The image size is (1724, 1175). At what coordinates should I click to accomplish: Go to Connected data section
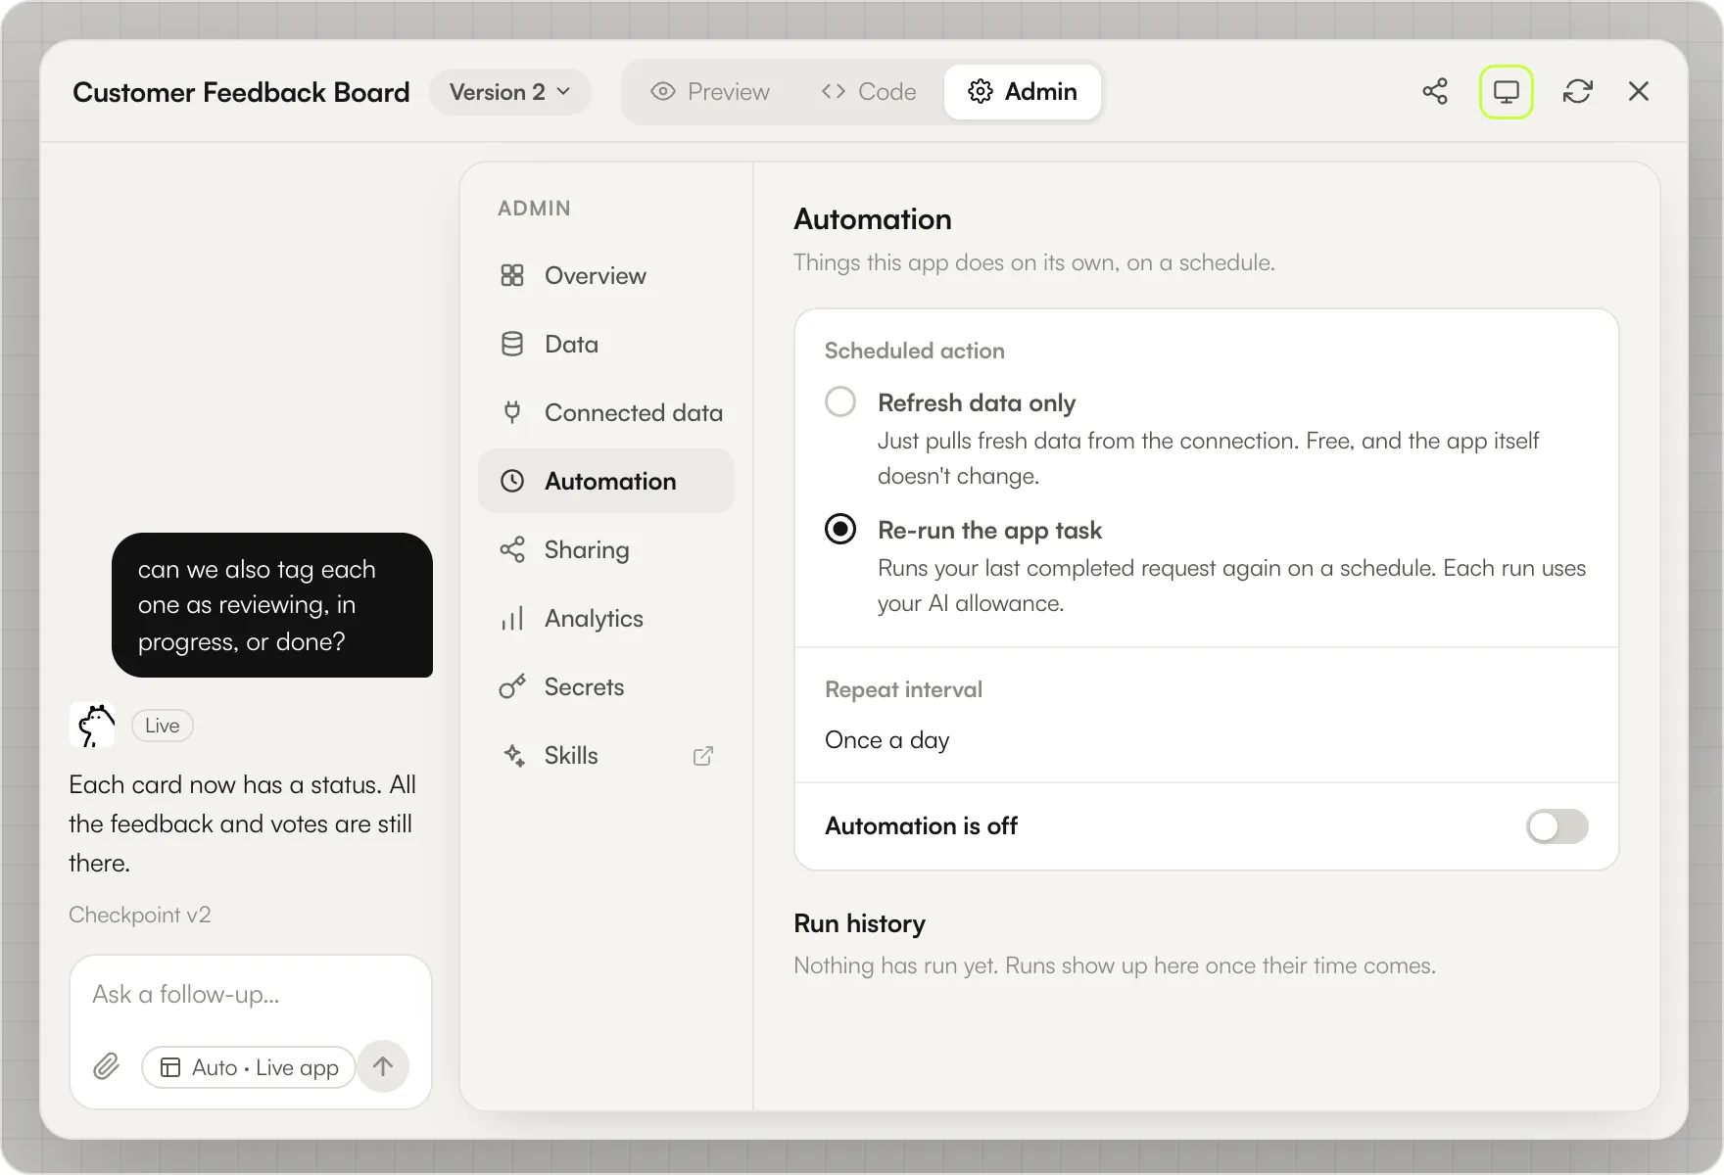click(605, 413)
